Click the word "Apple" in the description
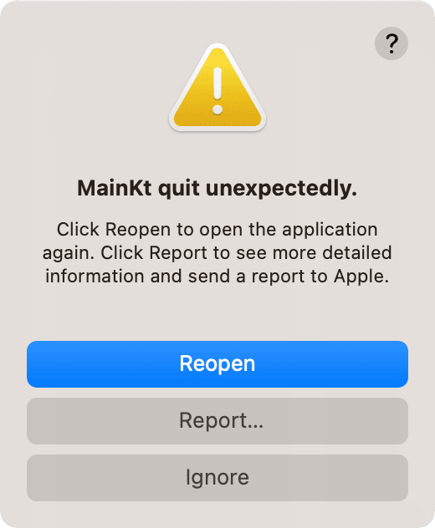Viewport: 435px width, 528px height. [359, 277]
